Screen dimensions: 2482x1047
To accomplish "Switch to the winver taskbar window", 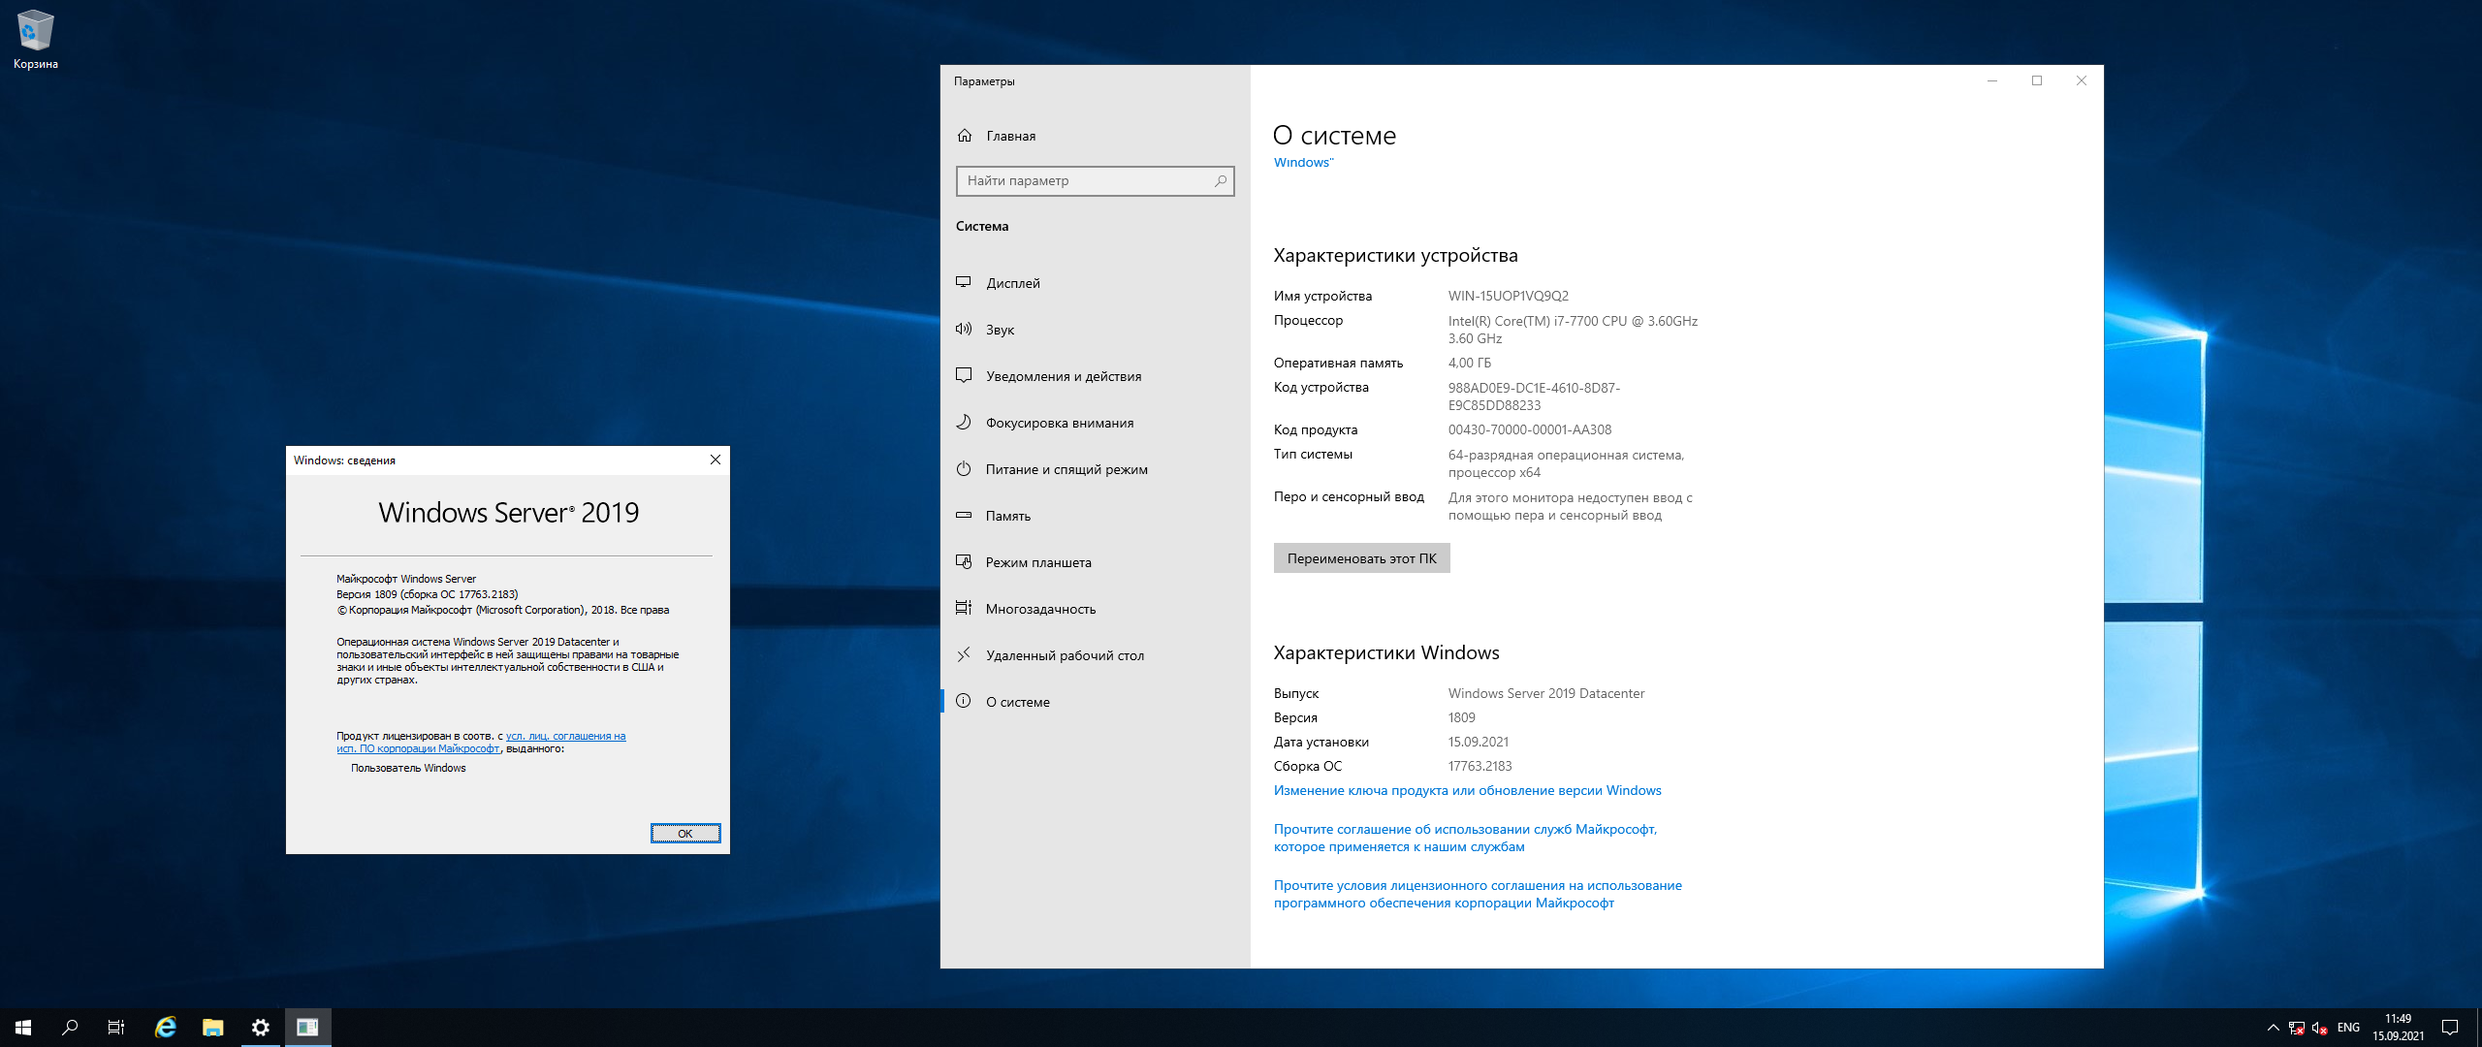I will (307, 1028).
